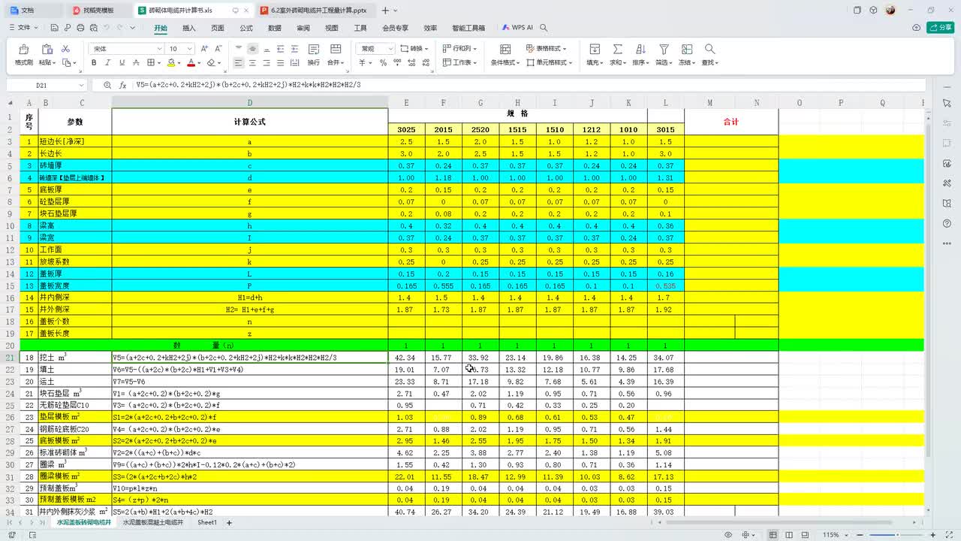
Task: Open the 表格样式 table style dropdown
Action: [547, 49]
